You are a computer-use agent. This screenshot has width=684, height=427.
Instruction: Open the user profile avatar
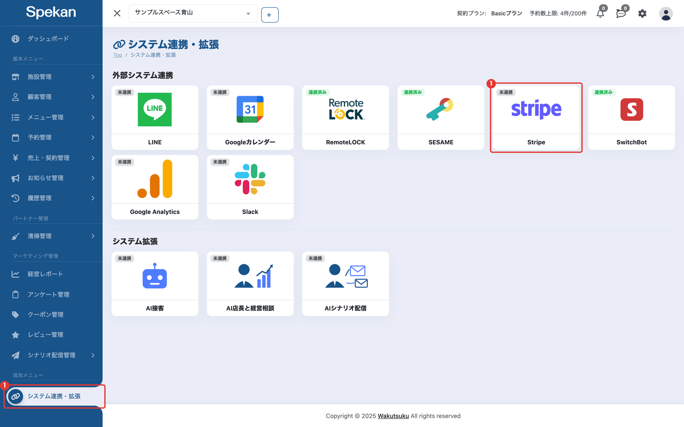tap(666, 14)
